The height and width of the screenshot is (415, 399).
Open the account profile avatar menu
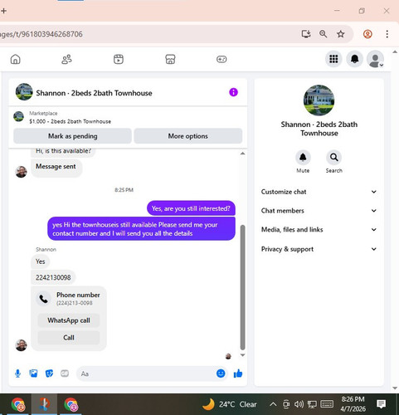(x=375, y=59)
